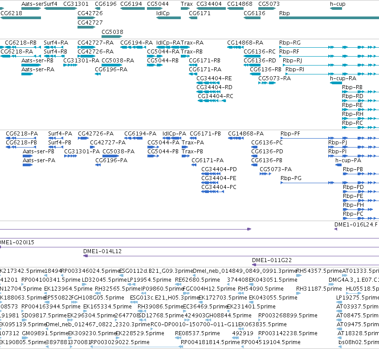Select the RP003142238.5prime EST label
The image size is (379, 349).
click(288, 333)
